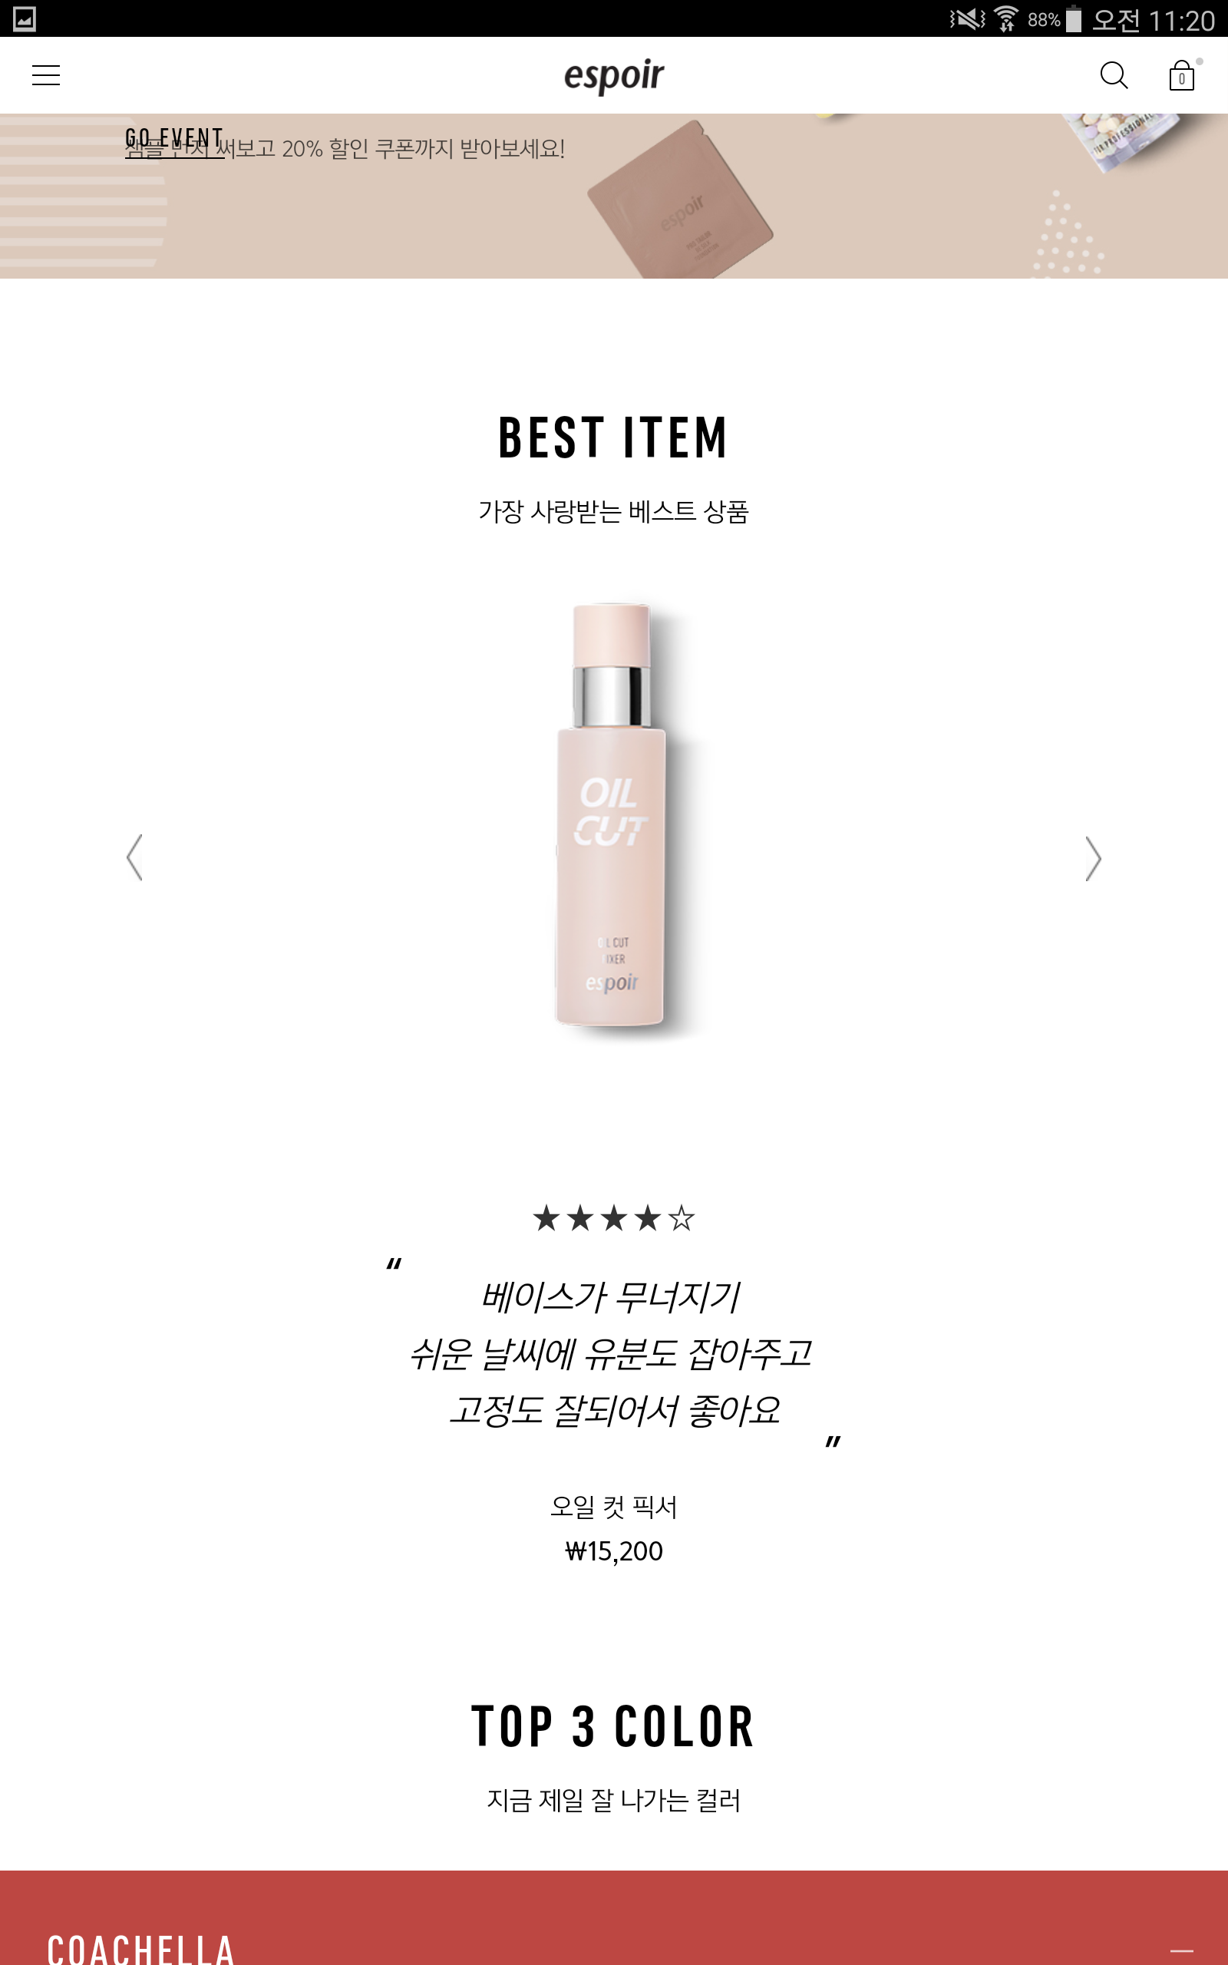Click the 20% coupon banner text
The image size is (1228, 1965).
point(345,149)
